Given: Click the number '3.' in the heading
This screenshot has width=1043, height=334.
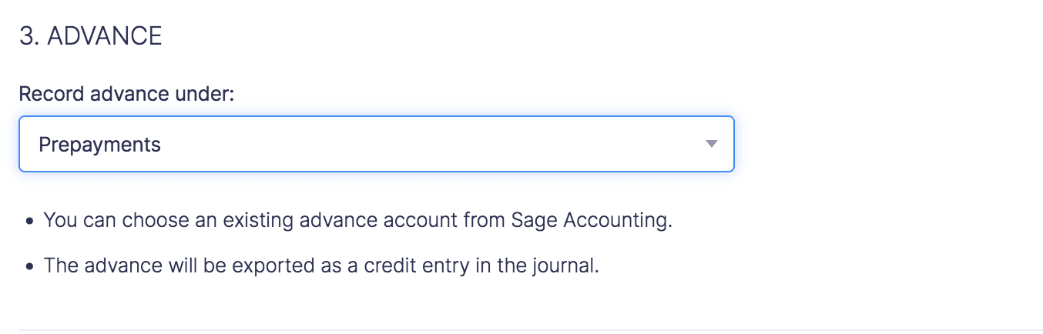Looking at the screenshot, I should point(29,36).
